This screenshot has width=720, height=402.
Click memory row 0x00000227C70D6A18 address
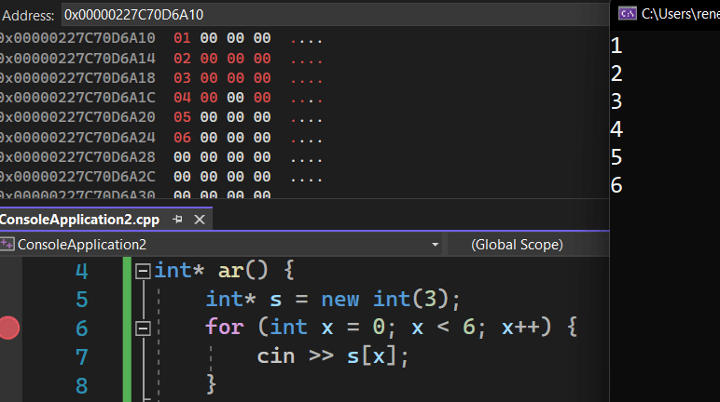[x=77, y=78]
